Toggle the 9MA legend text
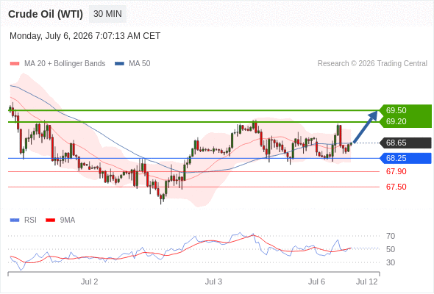 pyautogui.click(x=68, y=220)
